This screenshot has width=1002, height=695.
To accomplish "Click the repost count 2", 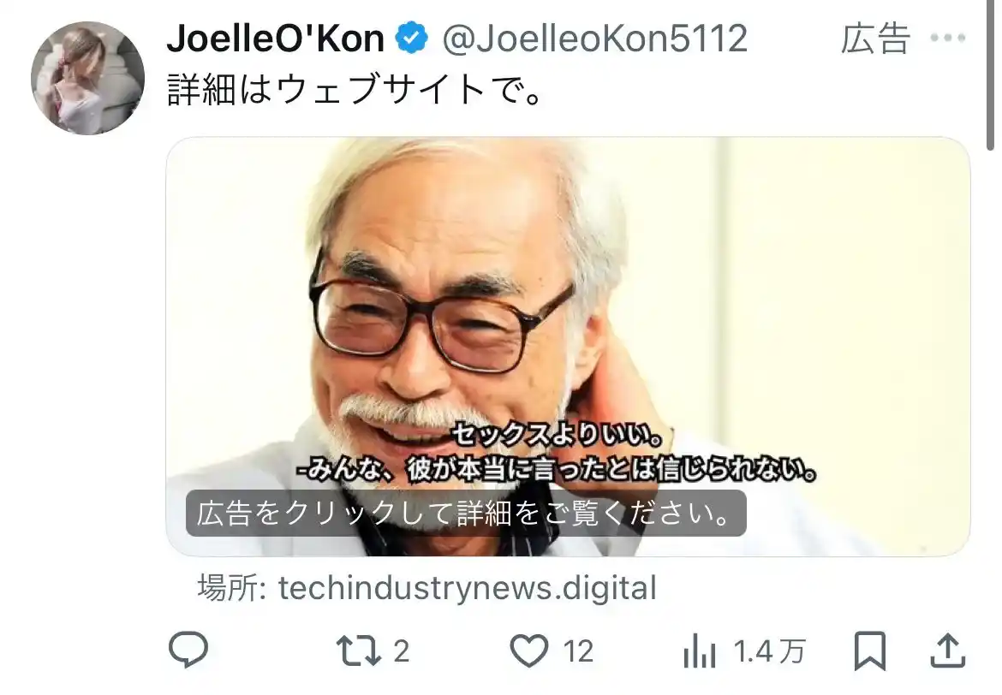I will [x=401, y=651].
